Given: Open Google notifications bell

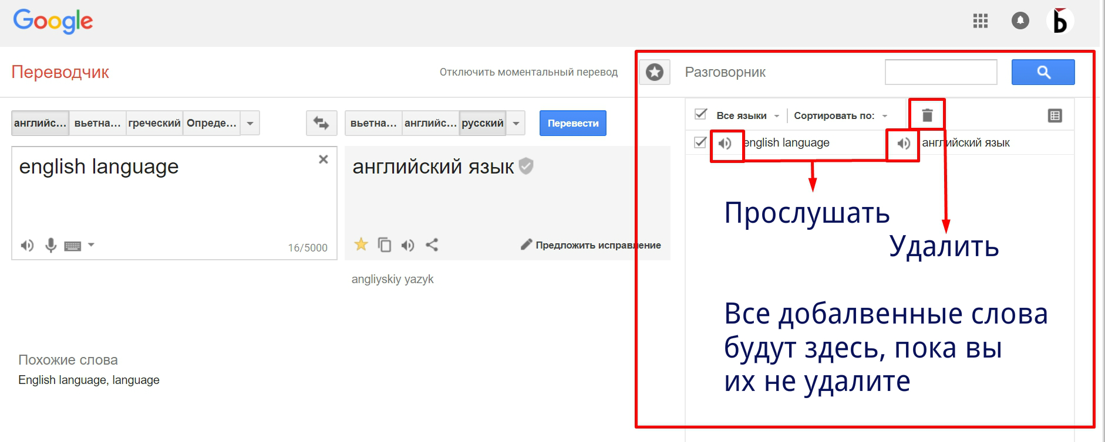Looking at the screenshot, I should point(1020,21).
